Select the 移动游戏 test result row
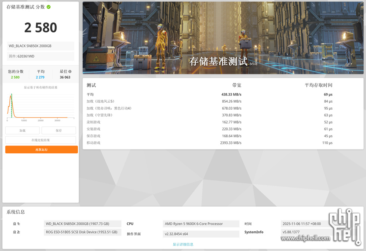The height and width of the screenshot is (251, 366). pyautogui.click(x=223, y=143)
